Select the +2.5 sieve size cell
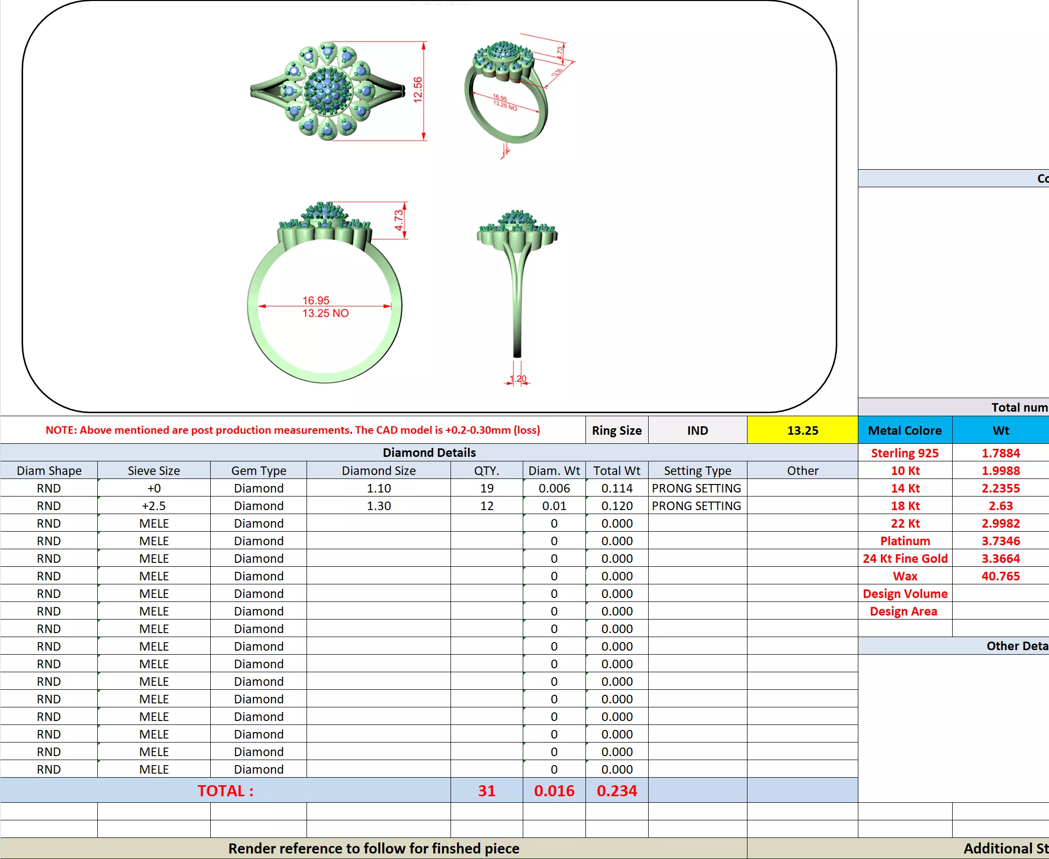Image resolution: width=1049 pixels, height=859 pixels. click(154, 506)
